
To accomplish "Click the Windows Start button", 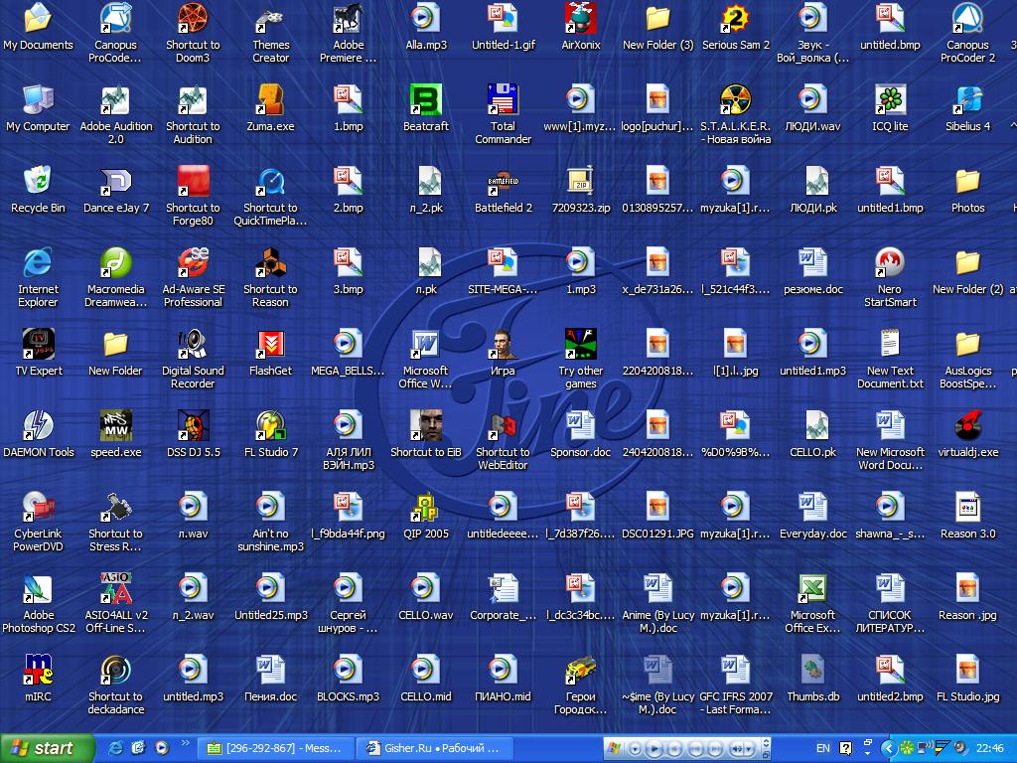I will click(x=47, y=748).
